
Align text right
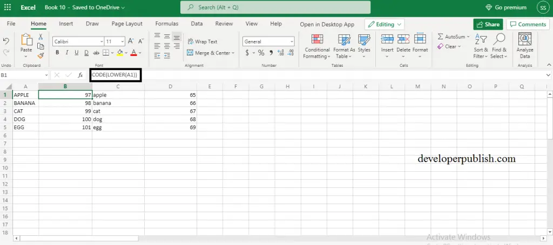177,46
